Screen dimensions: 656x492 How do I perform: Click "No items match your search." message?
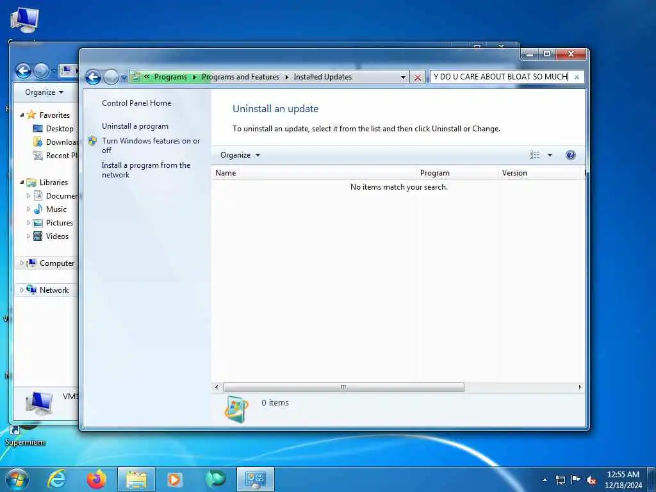[398, 187]
